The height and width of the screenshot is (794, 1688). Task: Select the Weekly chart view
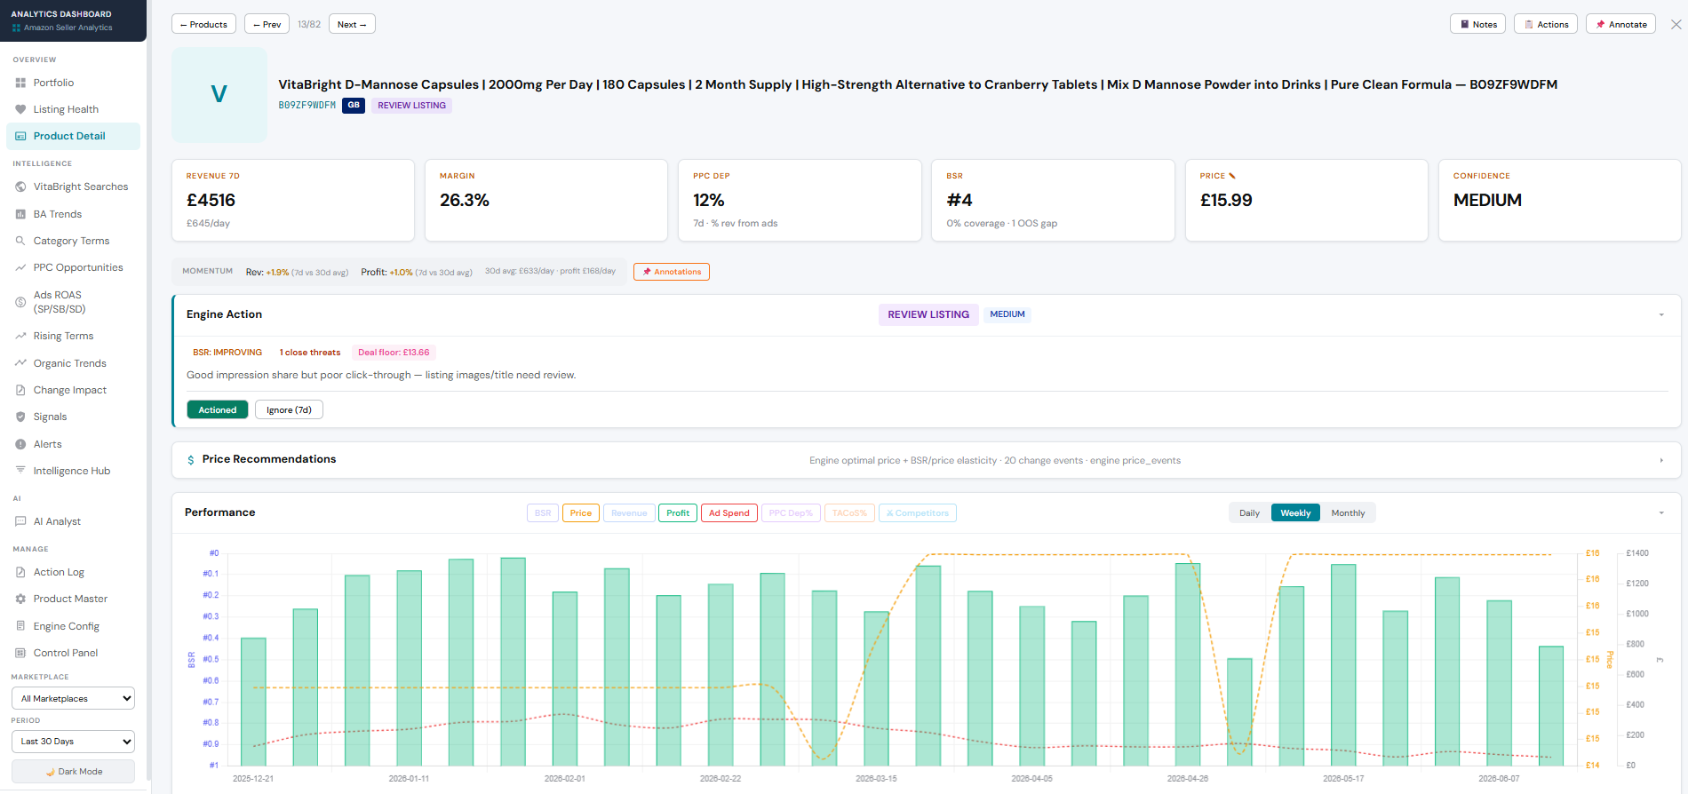(1295, 513)
